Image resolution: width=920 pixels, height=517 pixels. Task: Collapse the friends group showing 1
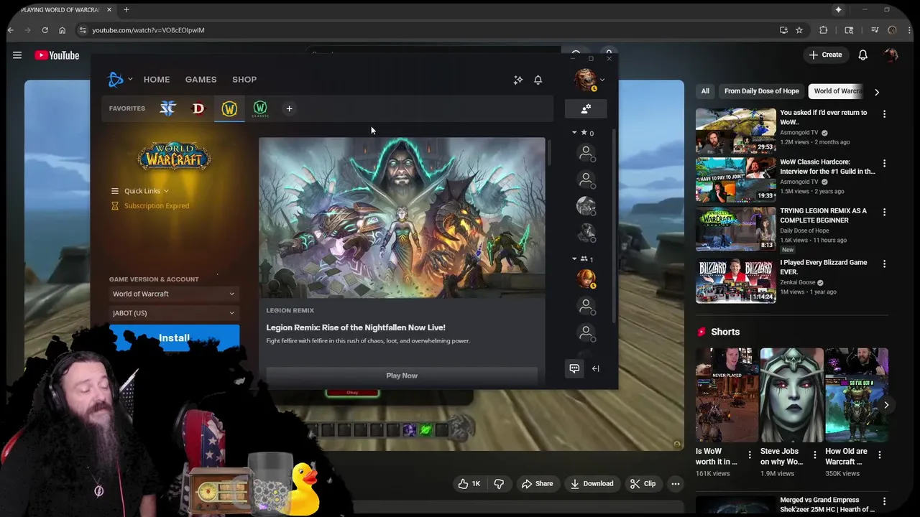[x=574, y=258]
